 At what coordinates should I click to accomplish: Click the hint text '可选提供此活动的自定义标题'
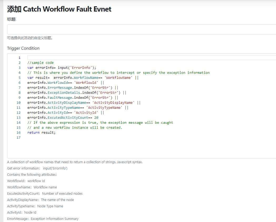30,38
